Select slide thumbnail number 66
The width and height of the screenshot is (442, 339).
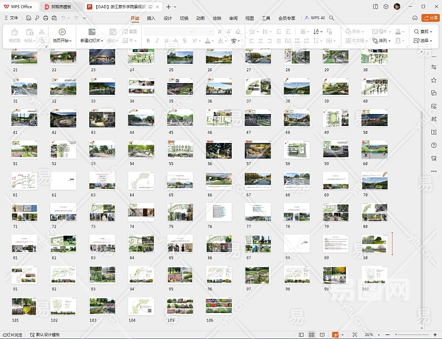pyautogui.click(x=218, y=181)
